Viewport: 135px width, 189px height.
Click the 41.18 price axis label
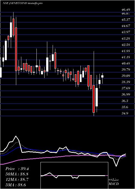tap(126, 57)
